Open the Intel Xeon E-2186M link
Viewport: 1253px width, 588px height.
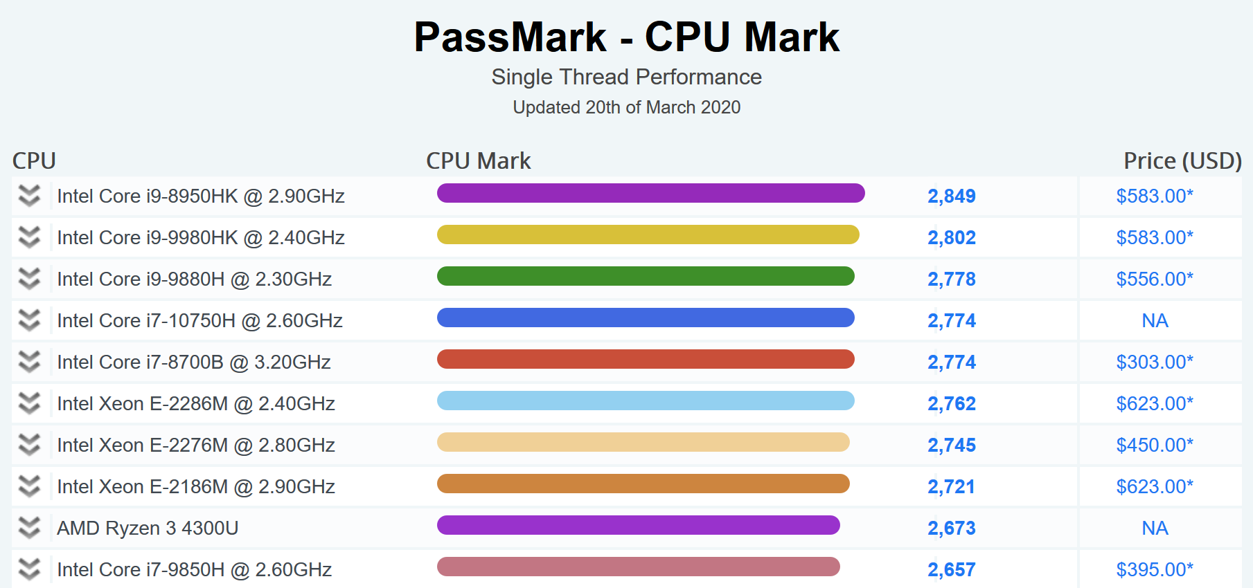click(196, 487)
